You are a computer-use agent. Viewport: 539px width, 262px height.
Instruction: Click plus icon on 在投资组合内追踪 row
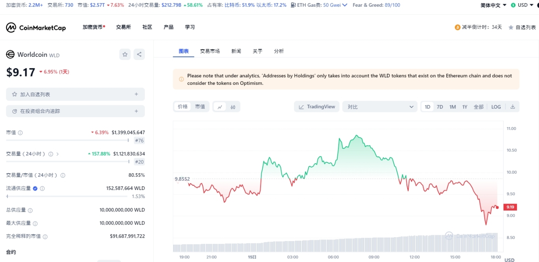tap(137, 111)
